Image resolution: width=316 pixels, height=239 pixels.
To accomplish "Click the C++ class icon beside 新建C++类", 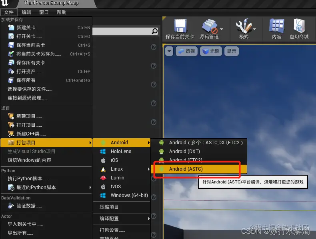I will pyautogui.click(x=11, y=134).
